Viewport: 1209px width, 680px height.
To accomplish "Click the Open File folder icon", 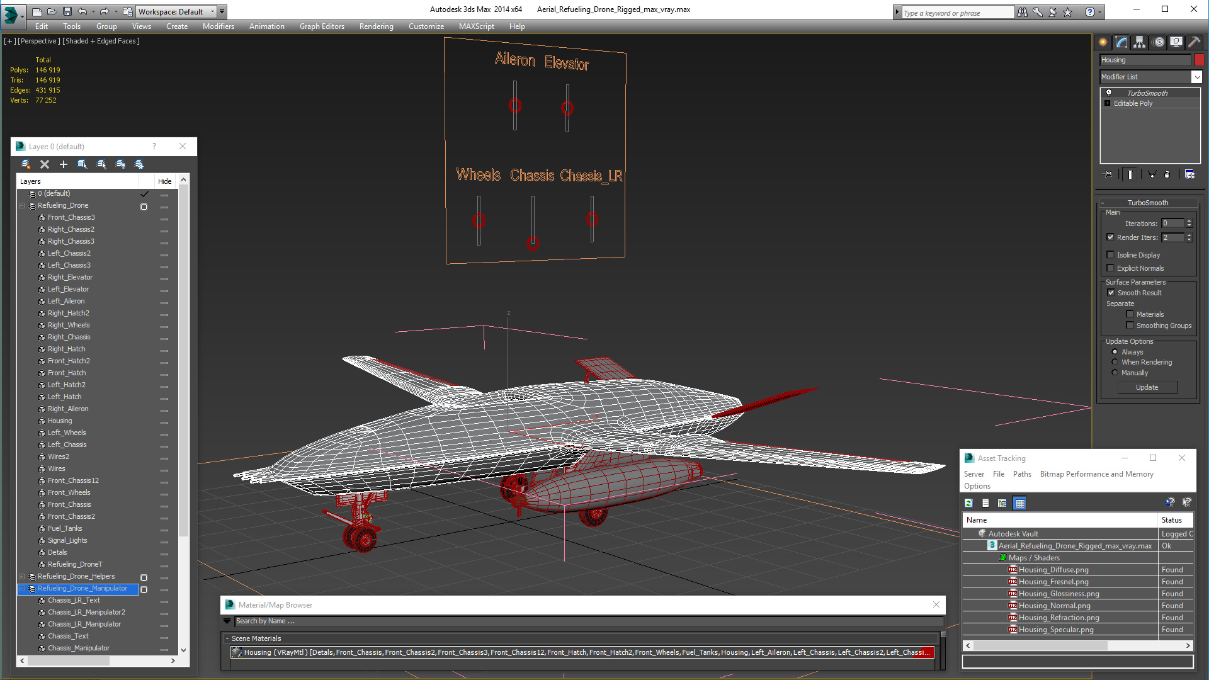I will (52, 11).
